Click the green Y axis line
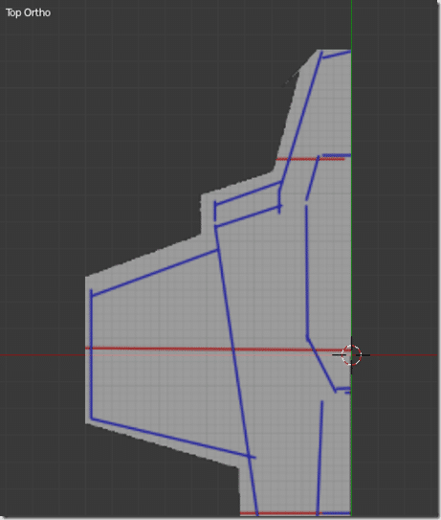 pos(351,166)
